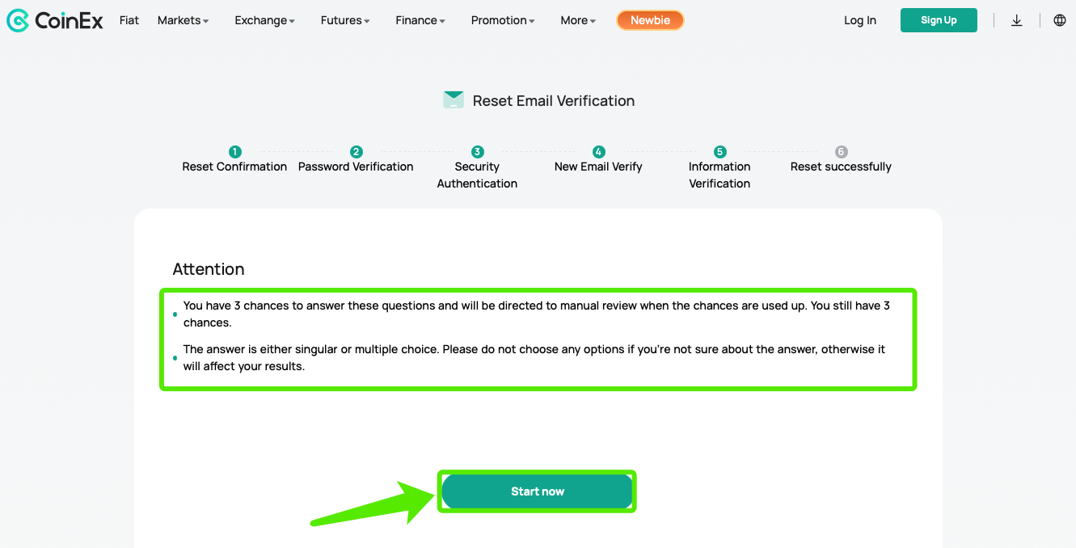Open the Futures dropdown

click(x=345, y=20)
